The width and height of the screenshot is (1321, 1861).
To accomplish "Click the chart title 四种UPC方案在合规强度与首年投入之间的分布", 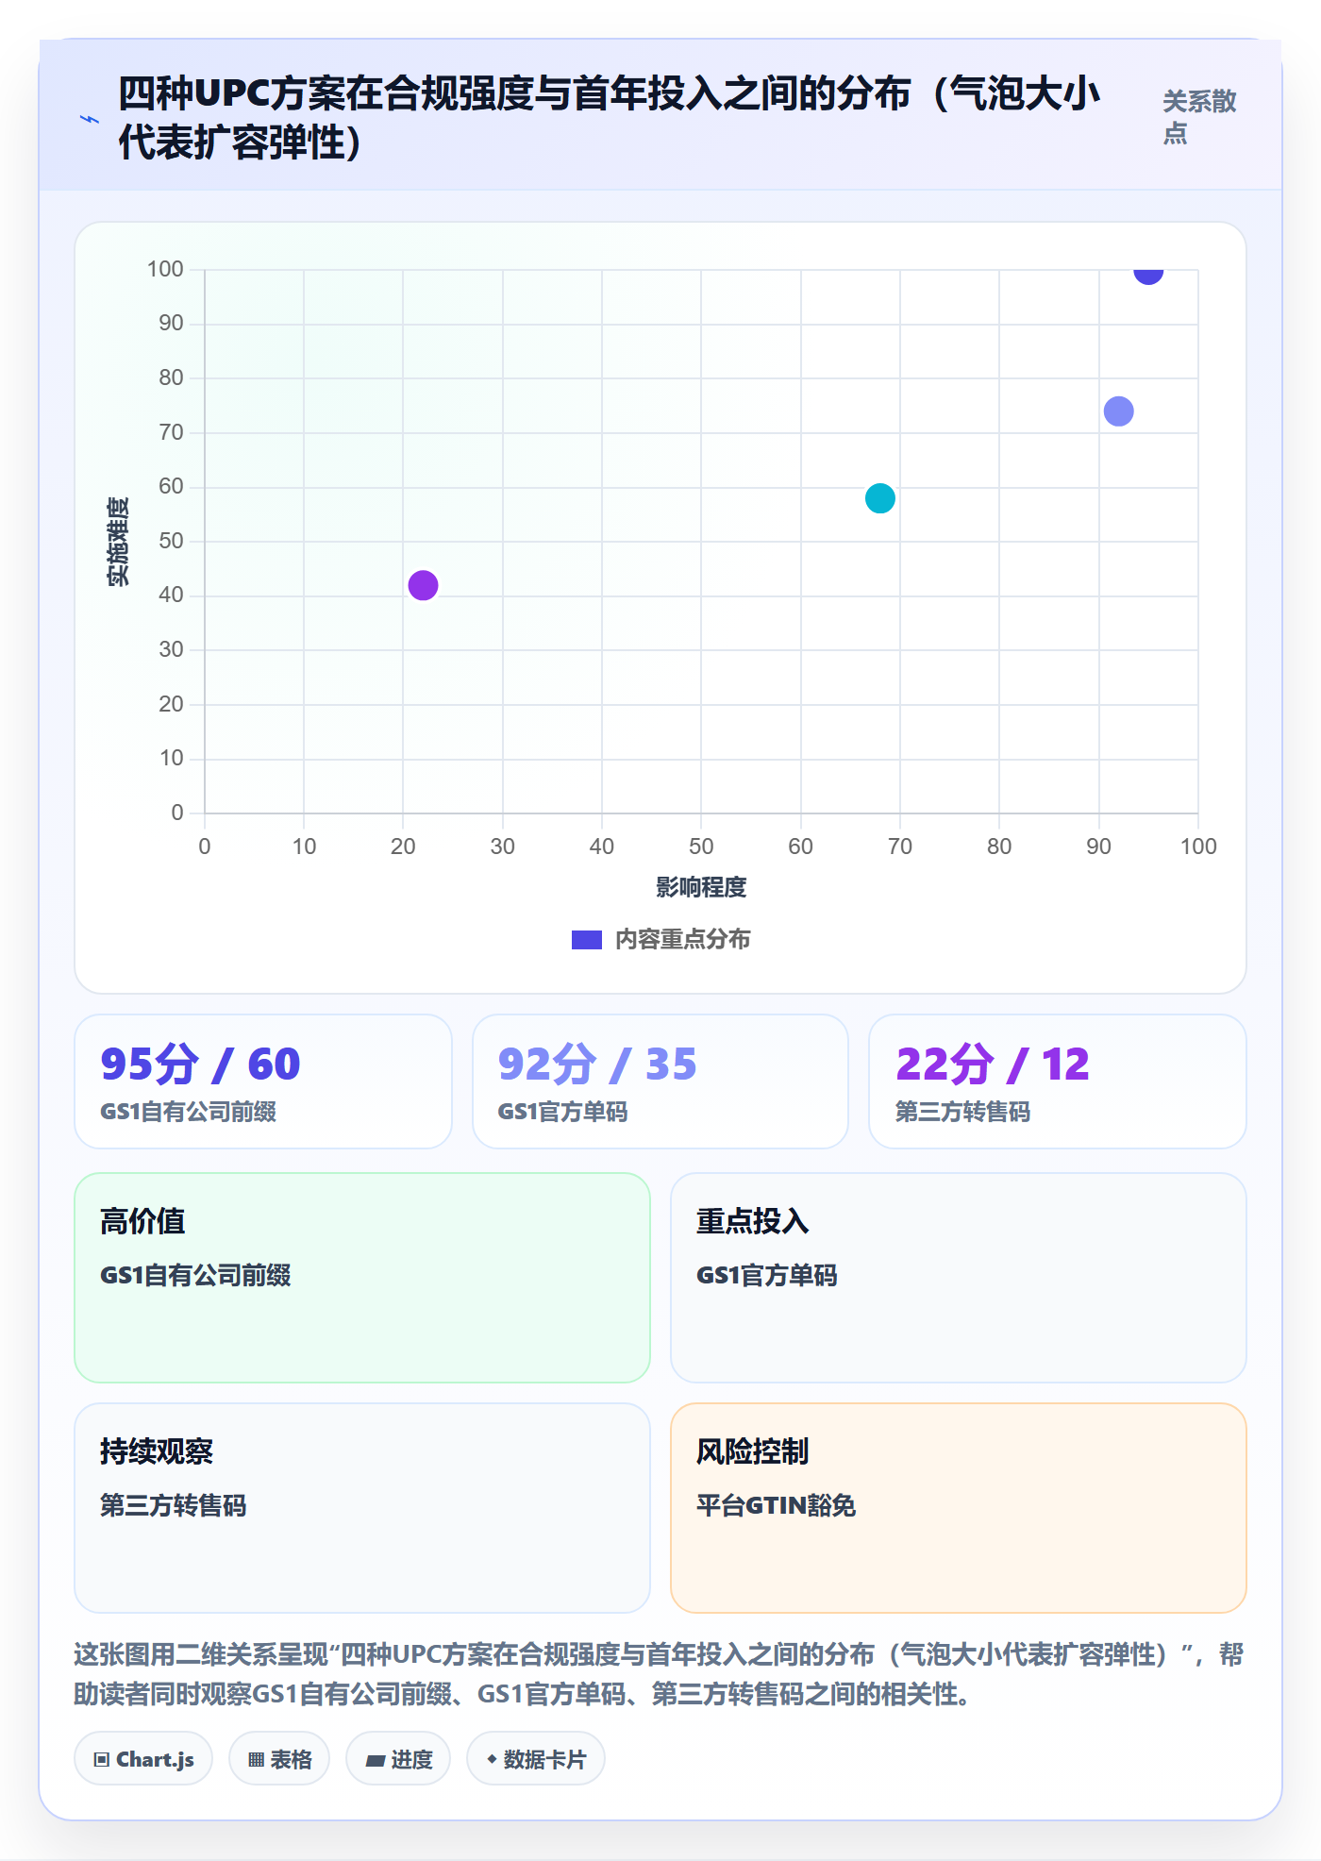I will click(610, 118).
